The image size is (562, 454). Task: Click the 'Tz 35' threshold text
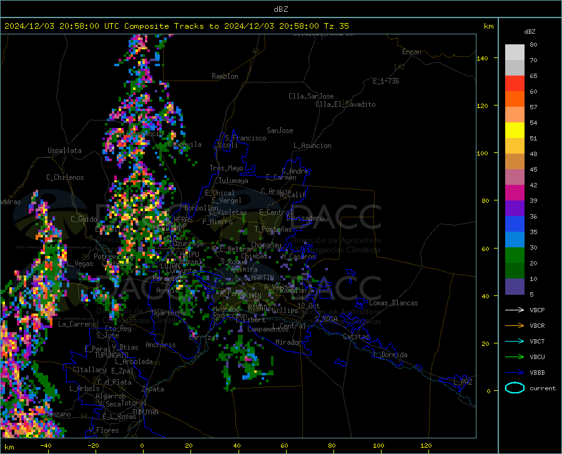point(337,26)
